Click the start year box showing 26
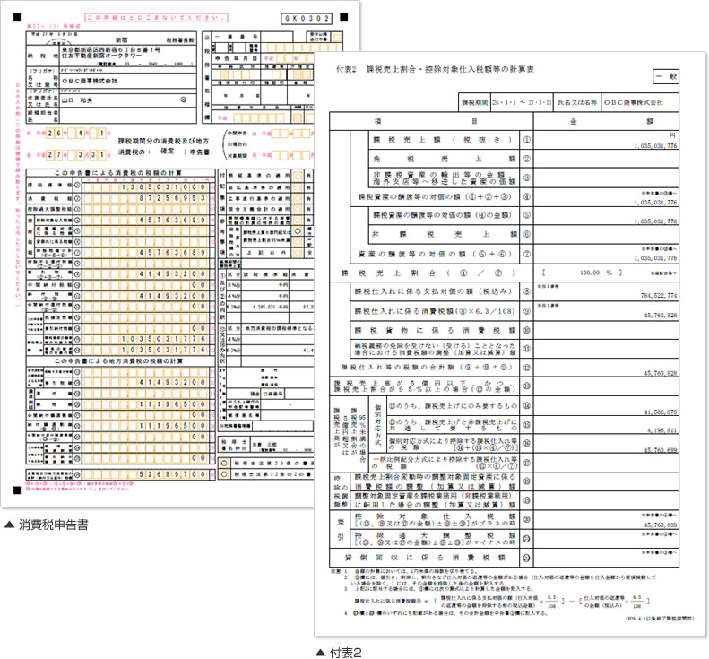The image size is (709, 659). 55,133
